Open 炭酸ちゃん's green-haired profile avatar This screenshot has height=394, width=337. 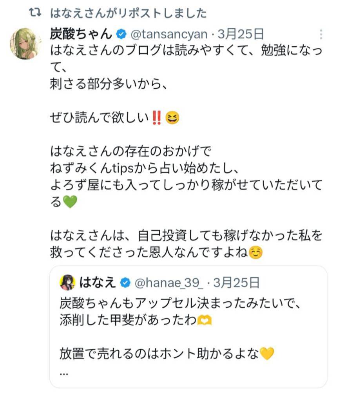[25, 44]
